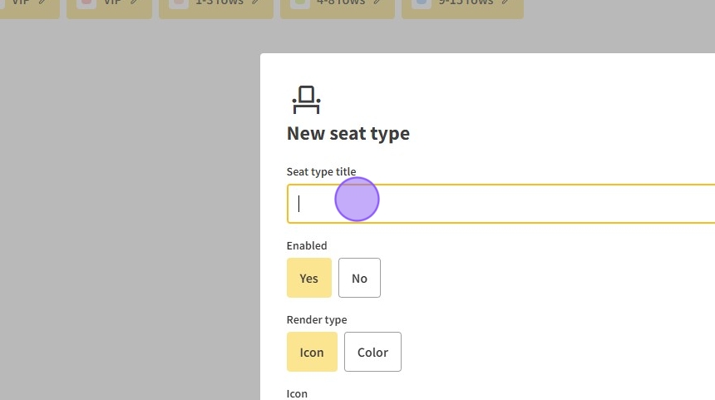Click the Render type field label
The width and height of the screenshot is (715, 400).
(x=317, y=319)
